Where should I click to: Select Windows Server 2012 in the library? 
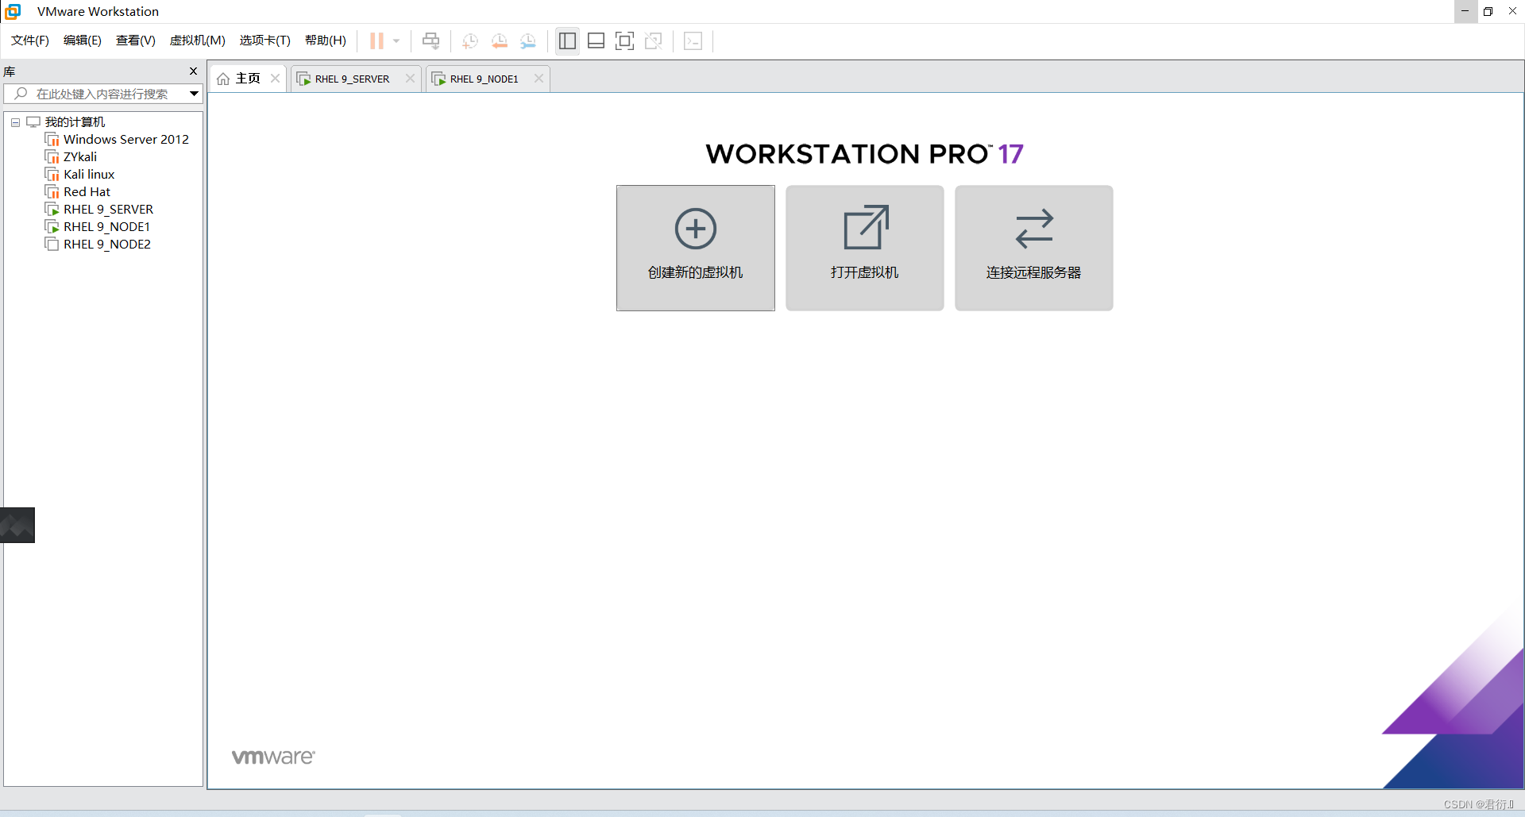(x=125, y=140)
